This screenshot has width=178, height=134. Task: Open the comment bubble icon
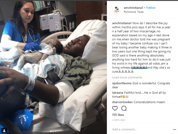coord(124,108)
